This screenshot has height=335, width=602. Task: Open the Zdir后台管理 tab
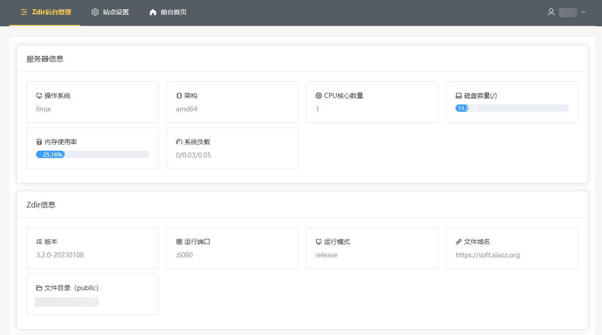point(45,12)
